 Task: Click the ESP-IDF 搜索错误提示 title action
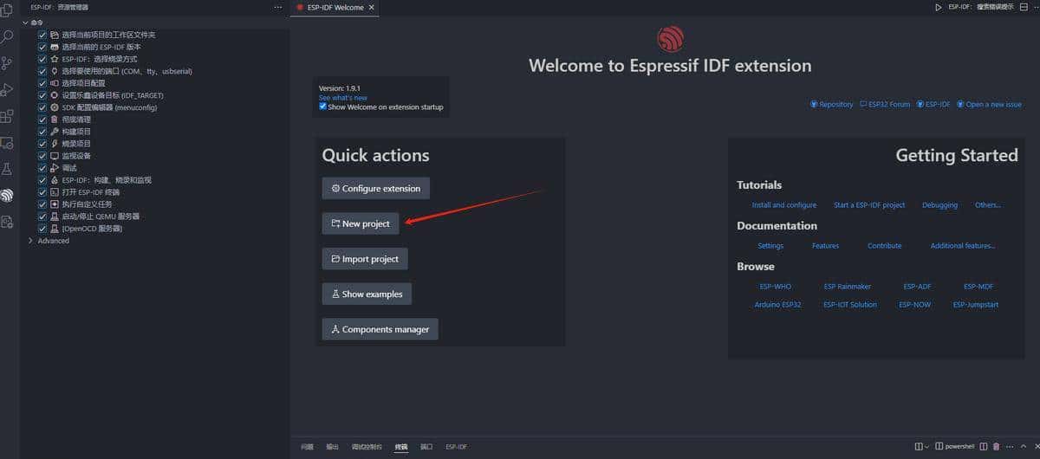[980, 7]
